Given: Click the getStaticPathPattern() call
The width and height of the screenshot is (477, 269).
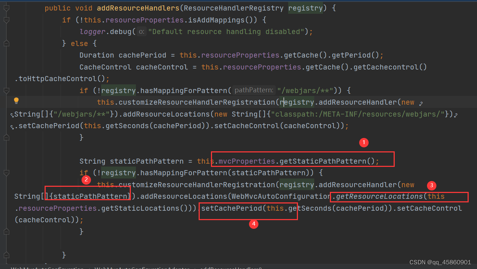Looking at the screenshot, I should click(x=327, y=161).
